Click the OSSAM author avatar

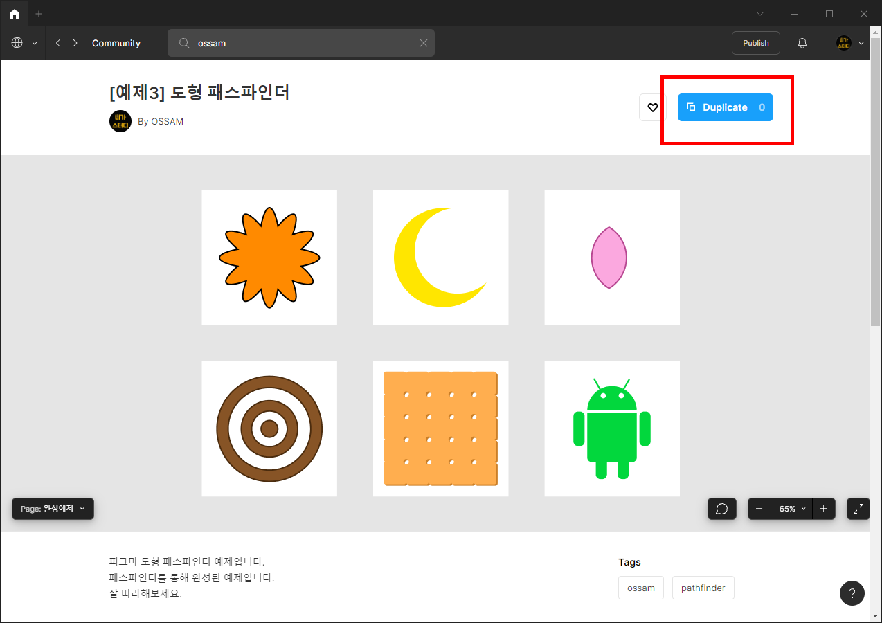(x=120, y=121)
